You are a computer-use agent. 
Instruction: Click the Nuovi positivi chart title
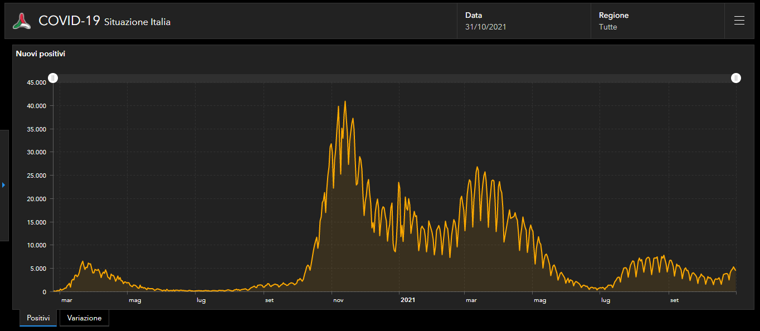pyautogui.click(x=41, y=54)
